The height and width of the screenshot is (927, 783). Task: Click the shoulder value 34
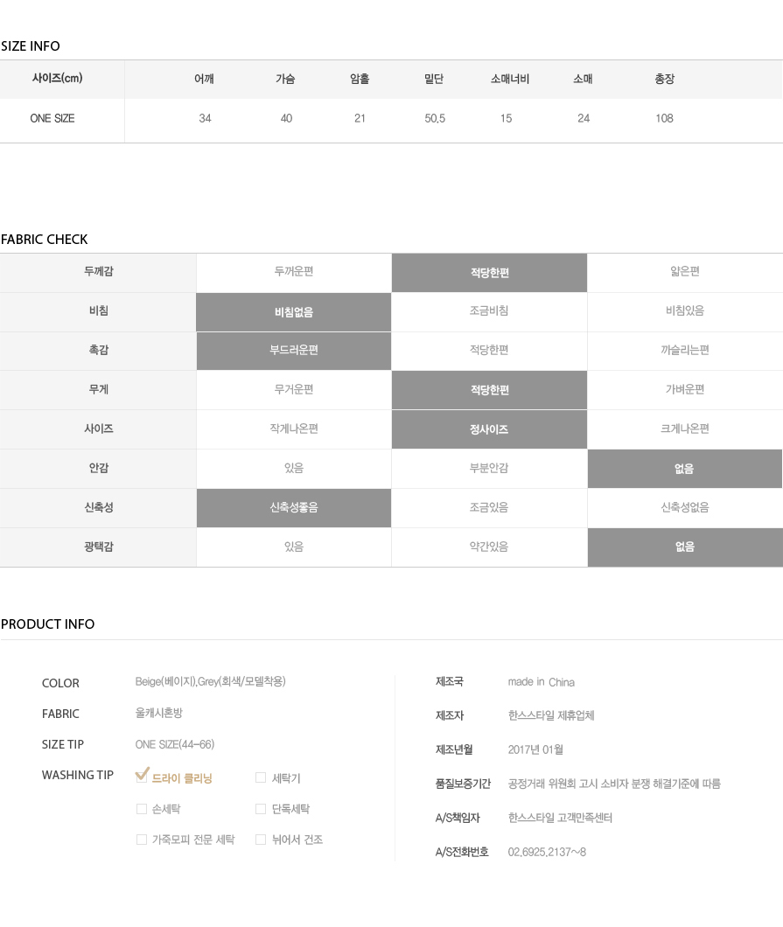coord(206,118)
